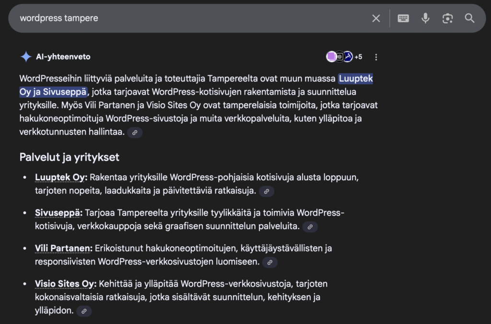
Task: Click the Sivuseppä bullet link
Action: pos(58,213)
